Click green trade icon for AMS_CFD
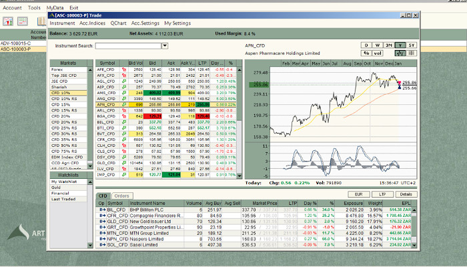 125,93
